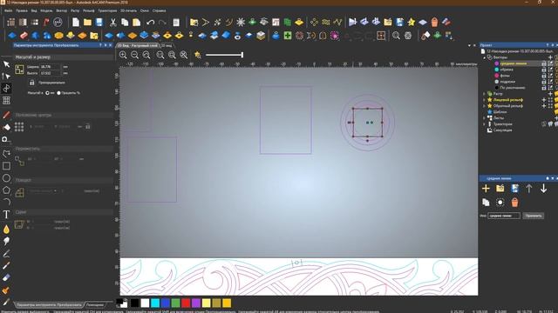The width and height of the screenshot is (558, 313).
Task: Click the Open file folder icon
Action: click(87, 23)
